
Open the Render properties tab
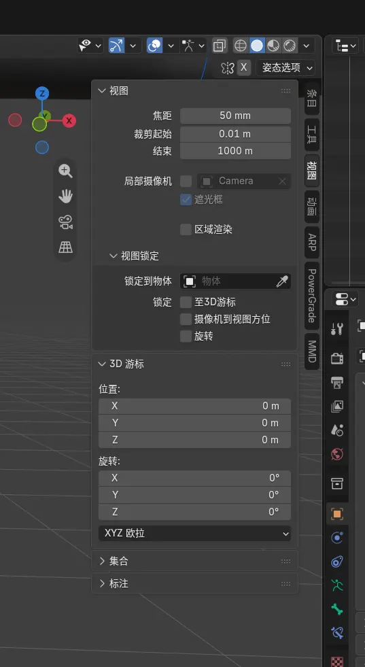click(337, 358)
